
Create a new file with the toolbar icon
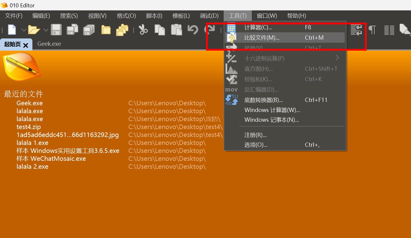click(x=12, y=30)
